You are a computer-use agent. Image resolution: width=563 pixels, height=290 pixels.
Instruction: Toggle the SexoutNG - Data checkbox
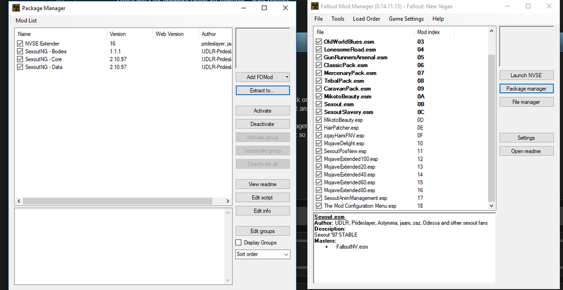[x=20, y=67]
